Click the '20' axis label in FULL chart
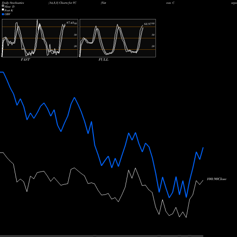Viewport: 237px width, 237px height. pos(153,46)
